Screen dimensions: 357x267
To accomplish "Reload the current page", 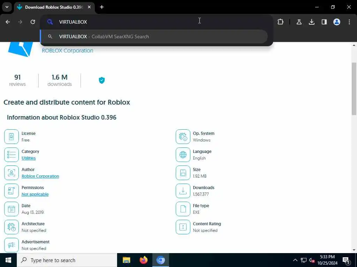I will pyautogui.click(x=33, y=22).
